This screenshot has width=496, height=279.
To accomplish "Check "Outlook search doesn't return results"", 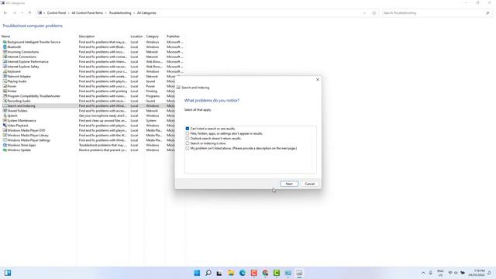I will click(x=188, y=138).
